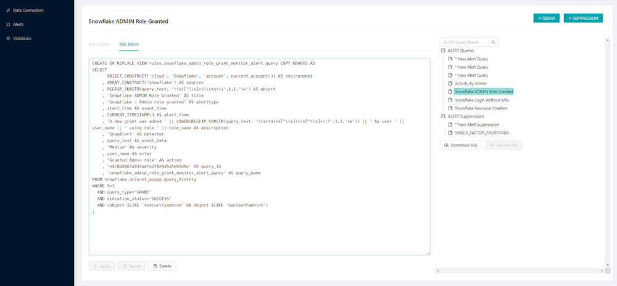The image size is (617, 286).
Task: Click the Alerts bell icon in sidebar
Action: (8, 25)
